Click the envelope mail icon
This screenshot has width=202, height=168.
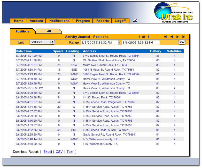[135, 21]
